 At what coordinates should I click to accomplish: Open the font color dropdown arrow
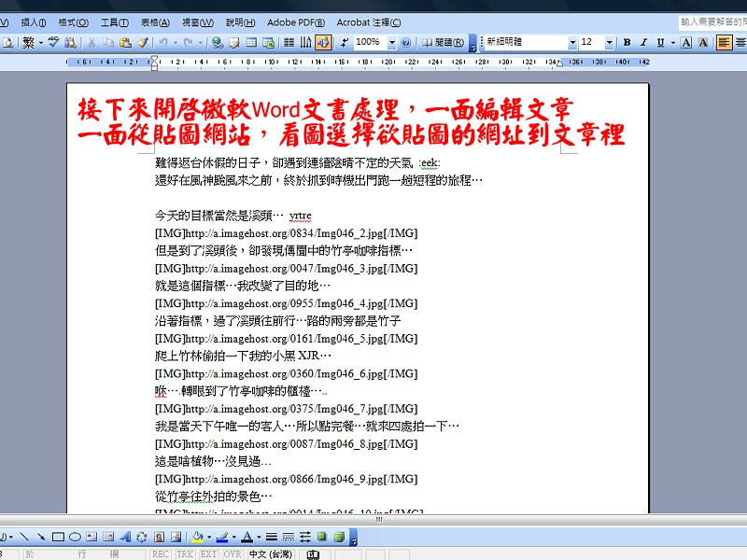point(259,538)
